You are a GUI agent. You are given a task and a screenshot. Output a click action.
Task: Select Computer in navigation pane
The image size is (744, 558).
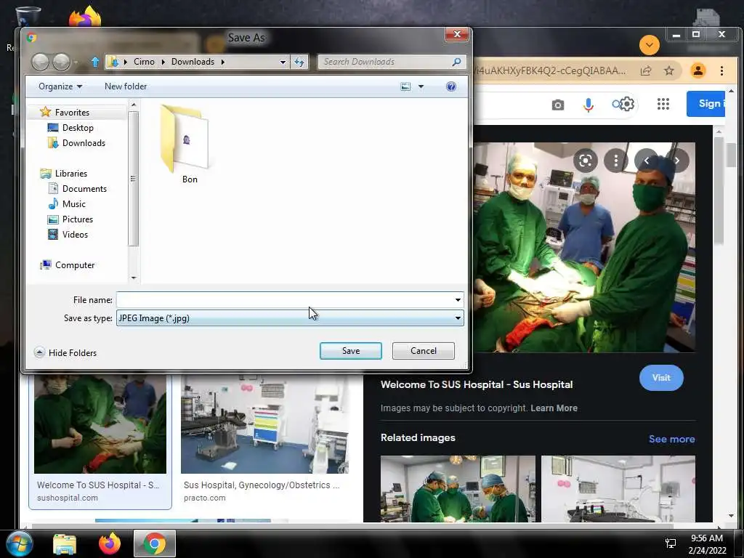click(x=75, y=264)
